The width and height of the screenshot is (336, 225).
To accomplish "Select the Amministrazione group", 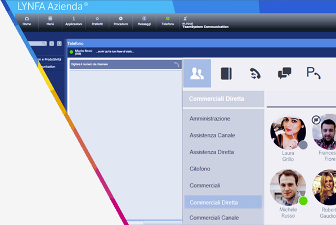I will point(210,119).
